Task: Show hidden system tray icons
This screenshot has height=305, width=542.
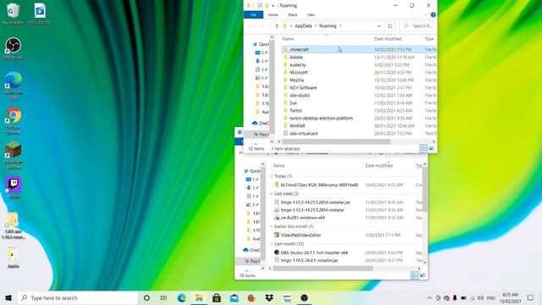Action: [x=429, y=297]
